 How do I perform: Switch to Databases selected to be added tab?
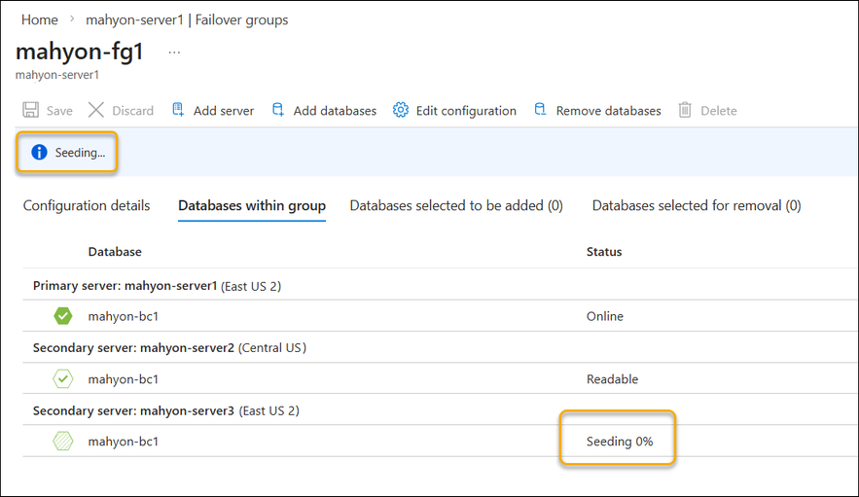[456, 205]
